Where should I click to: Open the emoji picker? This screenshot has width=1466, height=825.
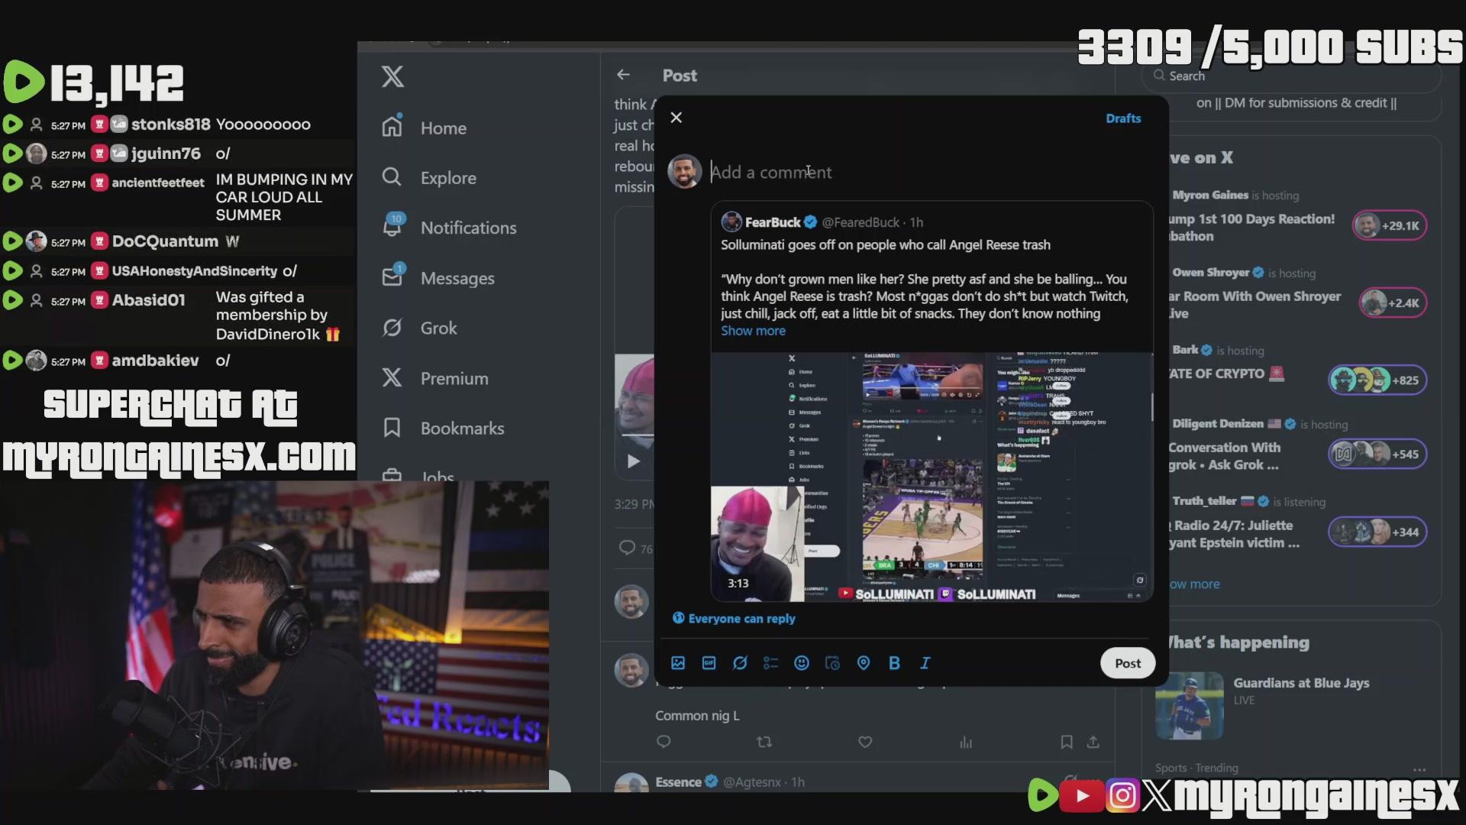point(802,663)
